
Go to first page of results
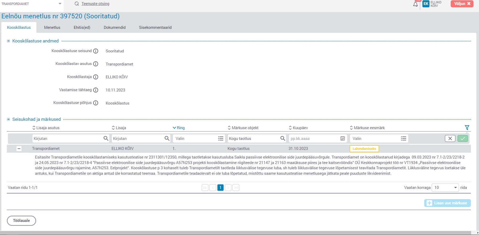[x=205, y=188]
